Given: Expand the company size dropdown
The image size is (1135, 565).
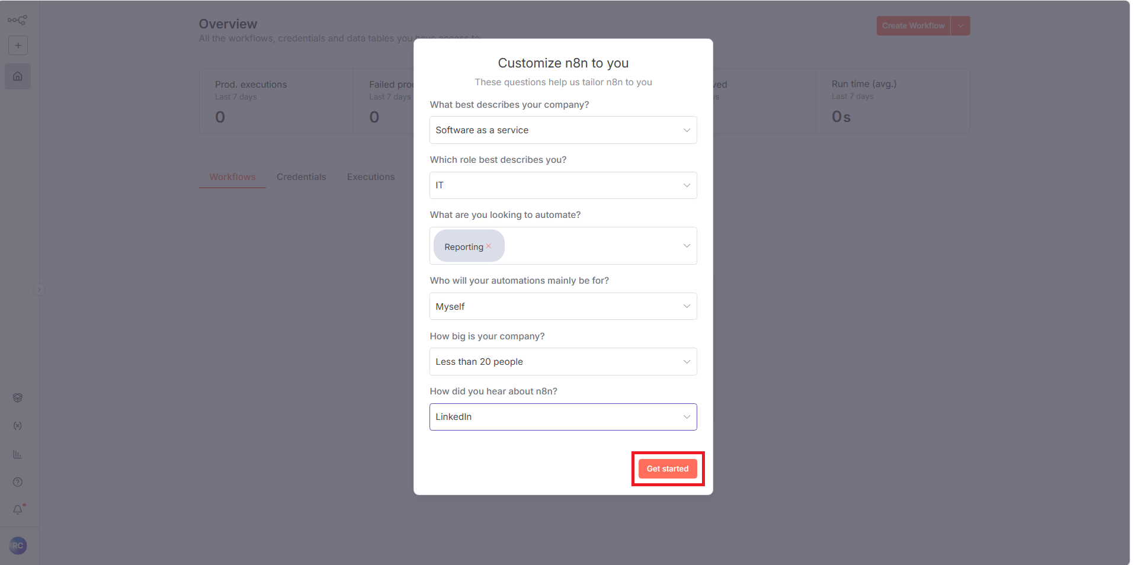Looking at the screenshot, I should pyautogui.click(x=563, y=362).
